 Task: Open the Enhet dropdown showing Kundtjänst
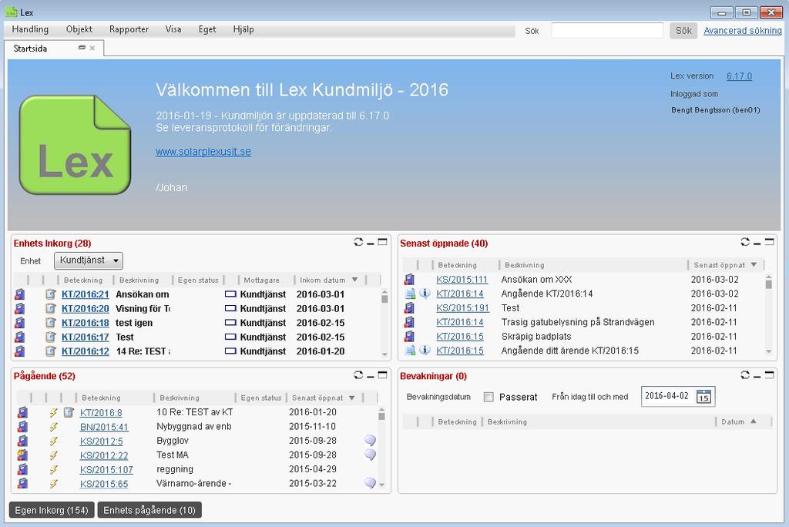coord(89,260)
